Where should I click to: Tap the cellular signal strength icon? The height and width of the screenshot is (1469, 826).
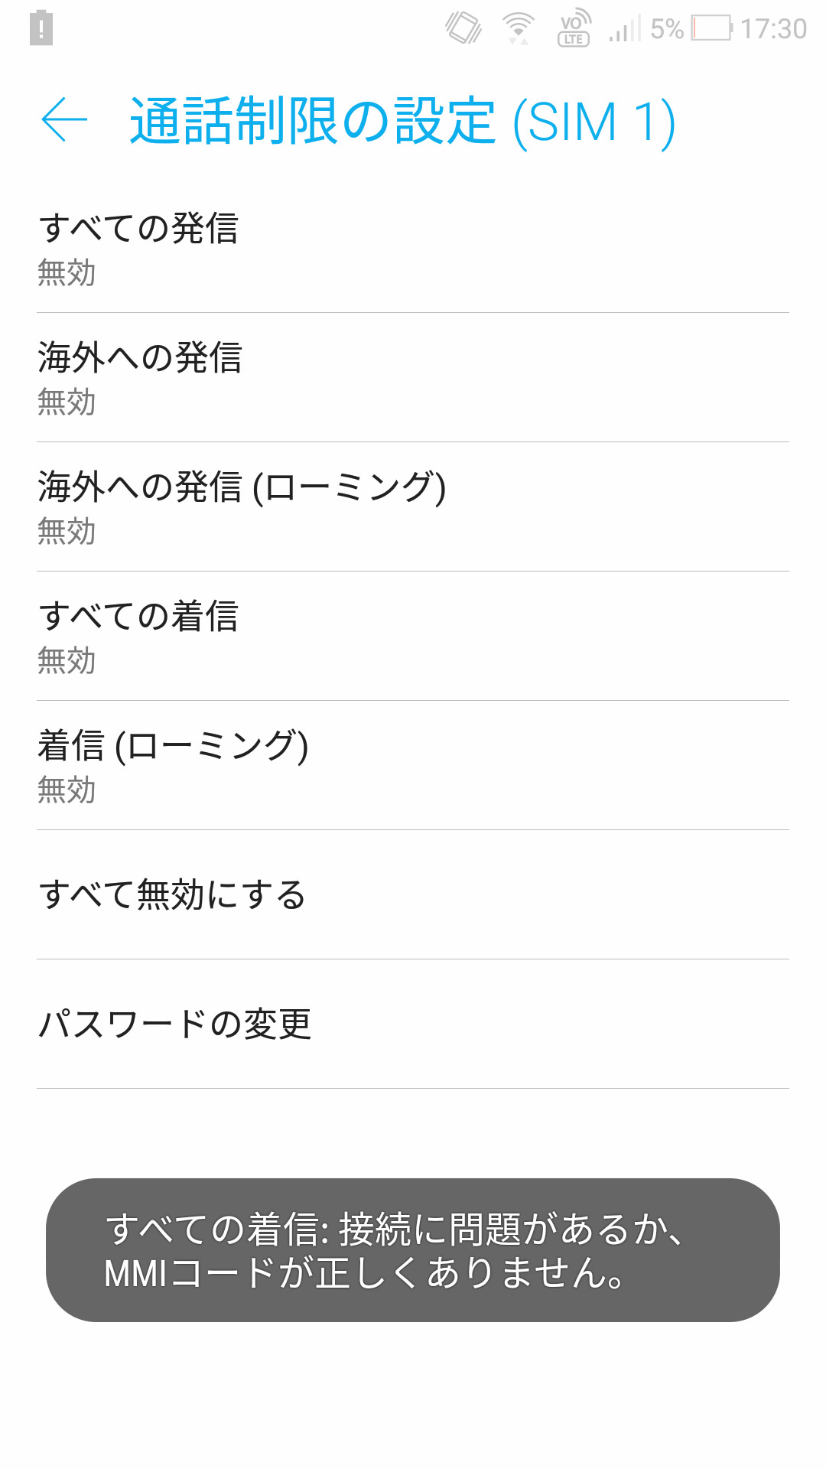click(625, 29)
